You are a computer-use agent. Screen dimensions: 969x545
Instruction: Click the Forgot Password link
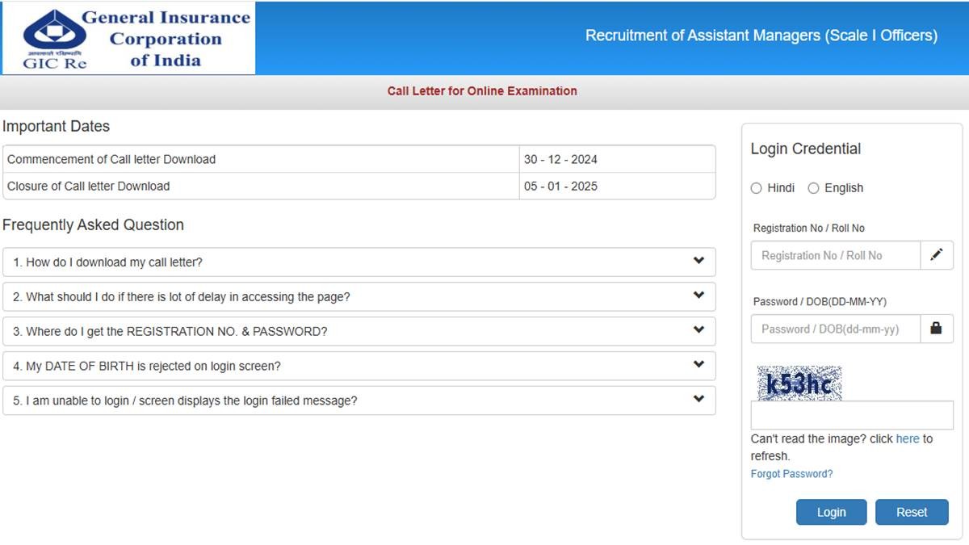click(791, 474)
